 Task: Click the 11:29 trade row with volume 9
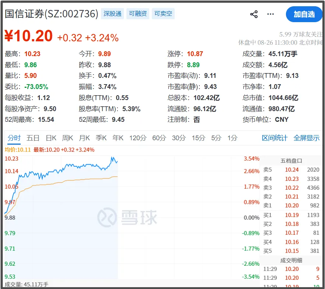291,269
